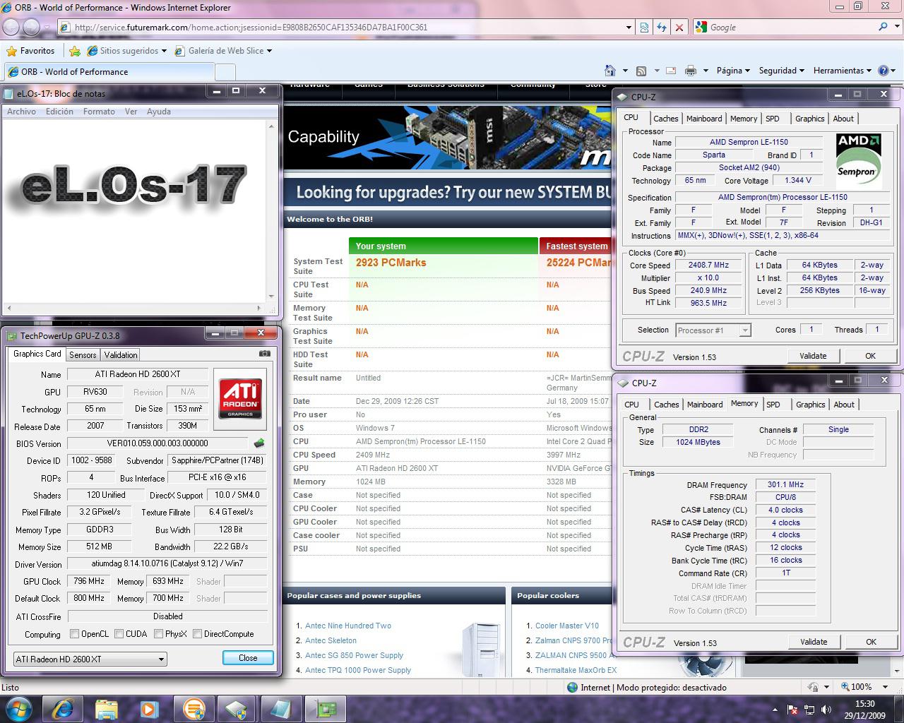The width and height of the screenshot is (904, 723).
Task: Open IE help question mark icon
Action: pos(883,71)
